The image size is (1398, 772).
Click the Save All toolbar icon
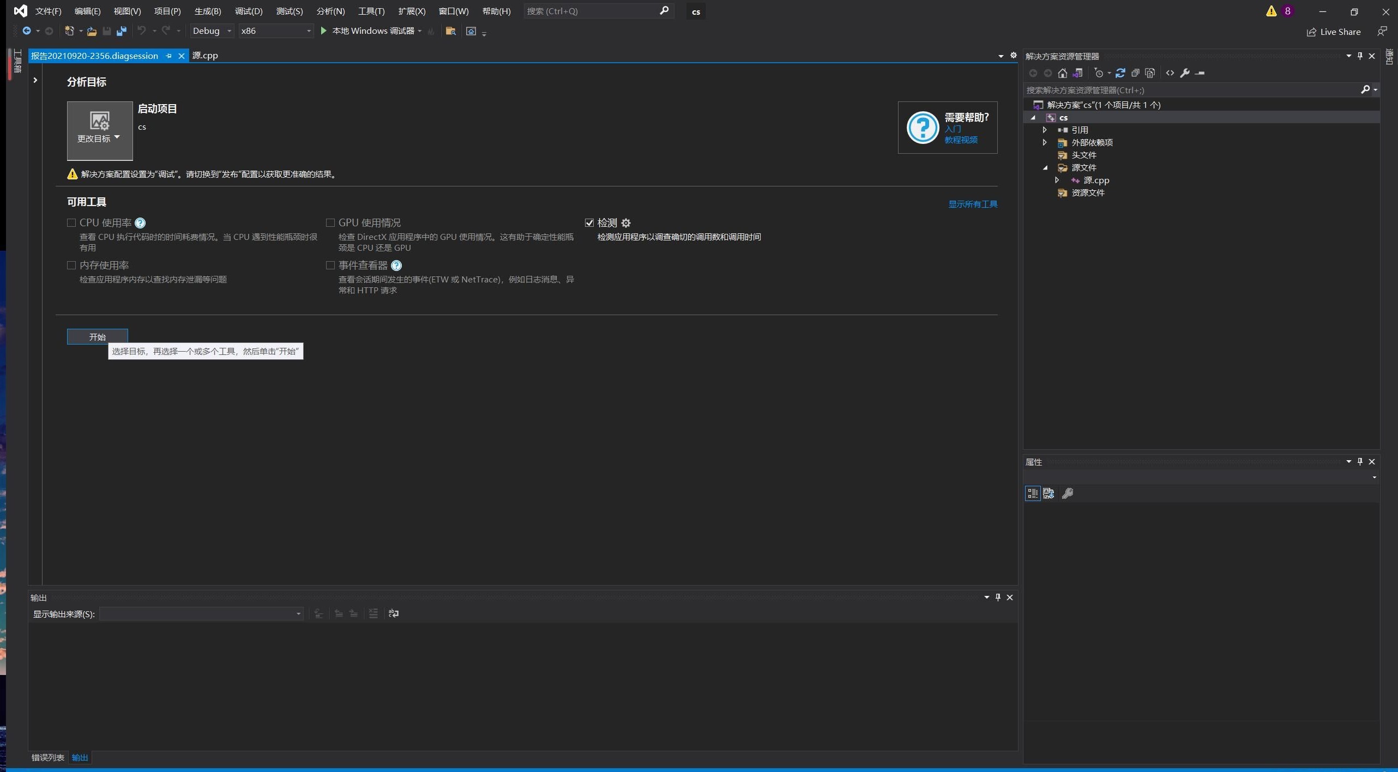pos(122,31)
